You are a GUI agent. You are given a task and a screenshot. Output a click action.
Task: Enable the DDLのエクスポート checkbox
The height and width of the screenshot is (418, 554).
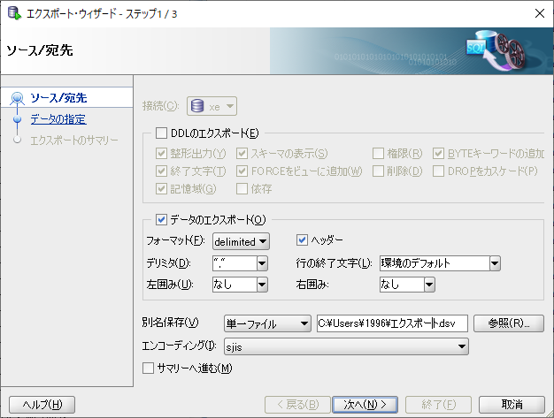click(x=161, y=133)
